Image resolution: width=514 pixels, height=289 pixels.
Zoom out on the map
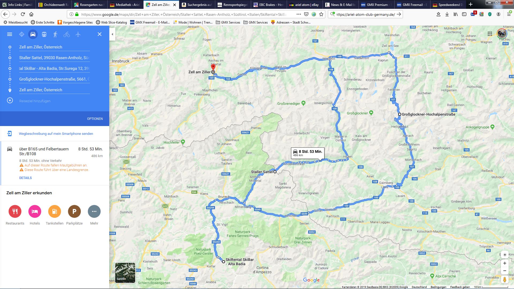[x=505, y=271]
